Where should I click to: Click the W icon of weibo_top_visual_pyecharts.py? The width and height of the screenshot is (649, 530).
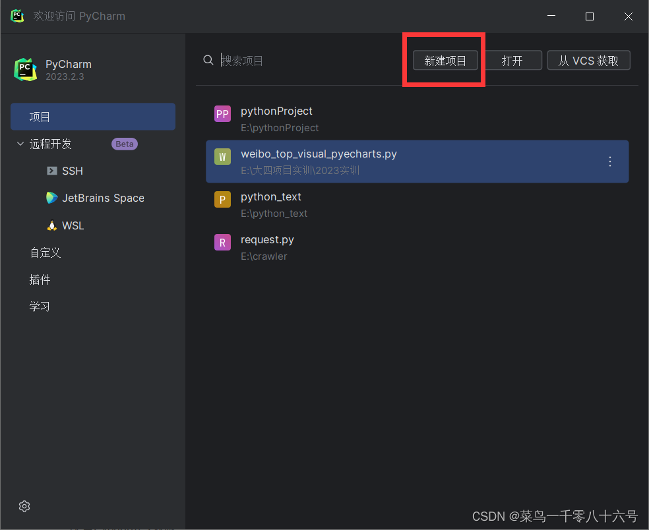tap(222, 157)
